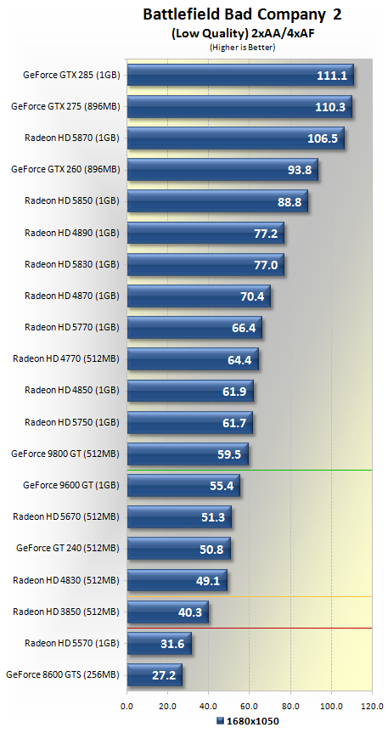
Task: Click the 61.9 bar value
Action: [x=234, y=392]
